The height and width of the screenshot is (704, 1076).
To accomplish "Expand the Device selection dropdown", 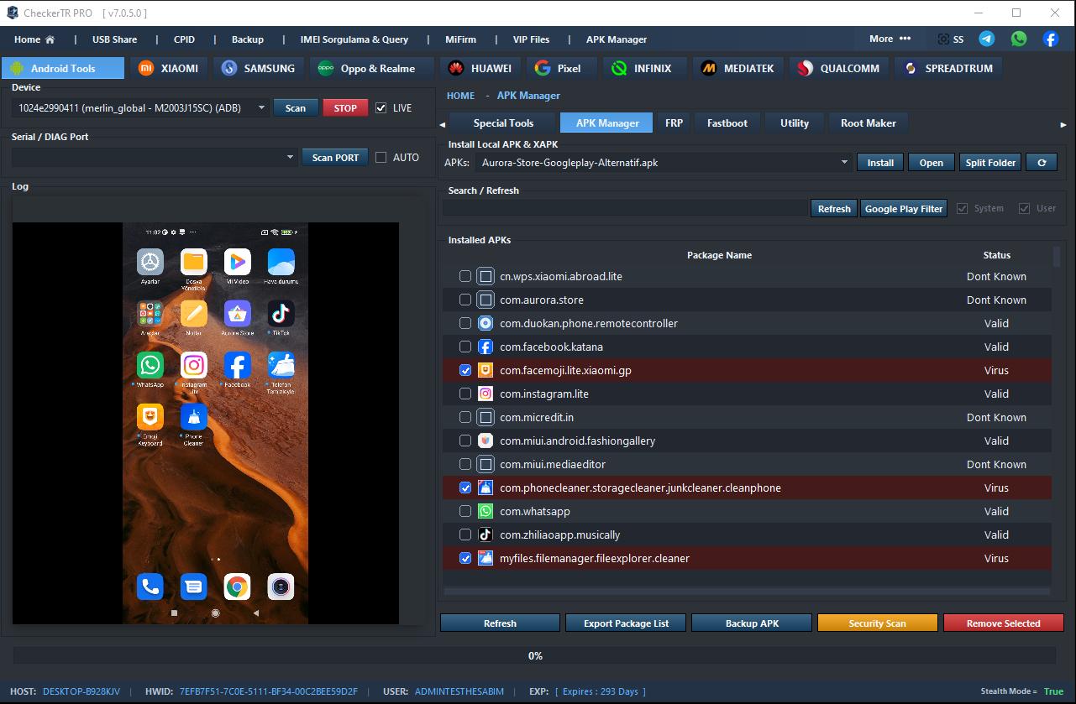I will [x=261, y=108].
